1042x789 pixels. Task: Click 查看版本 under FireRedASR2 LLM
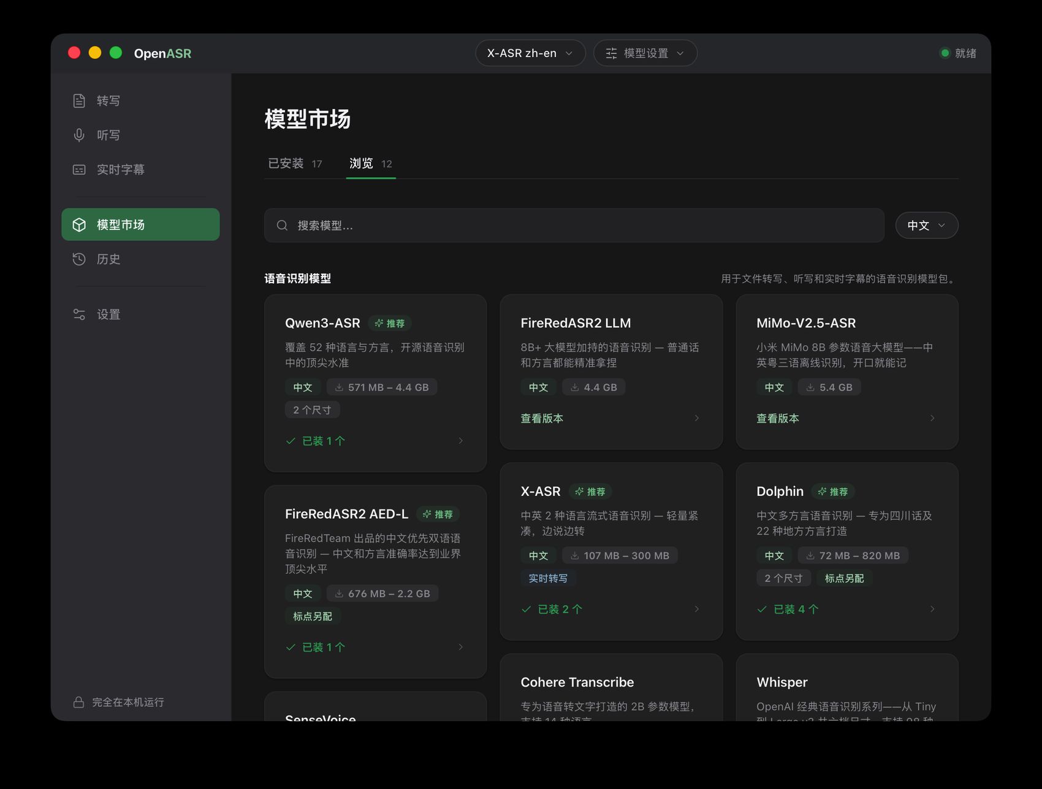click(x=542, y=418)
